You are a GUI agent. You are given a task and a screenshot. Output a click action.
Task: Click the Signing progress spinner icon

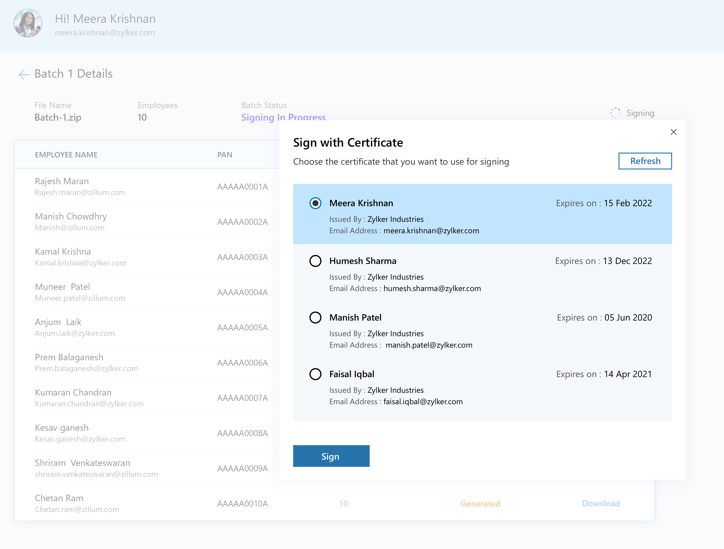615,113
